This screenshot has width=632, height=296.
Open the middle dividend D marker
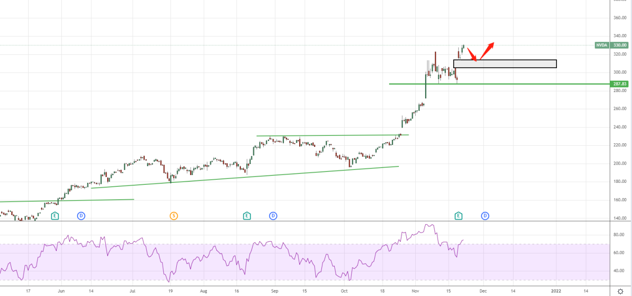273,216
